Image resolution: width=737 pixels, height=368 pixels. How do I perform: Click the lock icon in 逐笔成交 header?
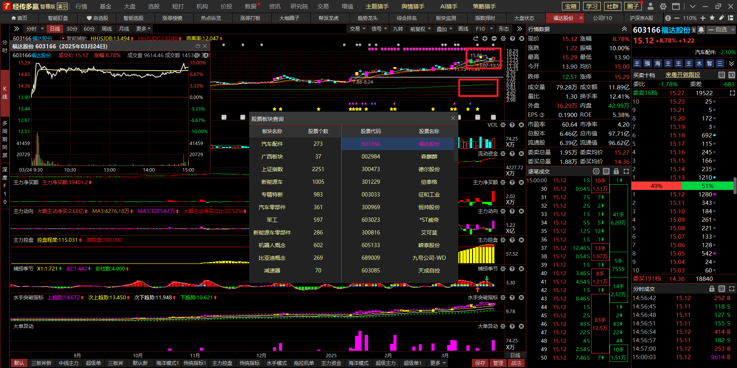(x=616, y=172)
